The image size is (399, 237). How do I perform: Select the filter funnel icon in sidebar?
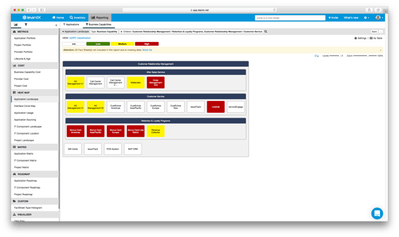(26, 24)
